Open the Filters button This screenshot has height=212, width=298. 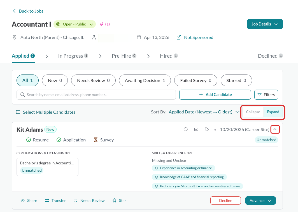266,95
